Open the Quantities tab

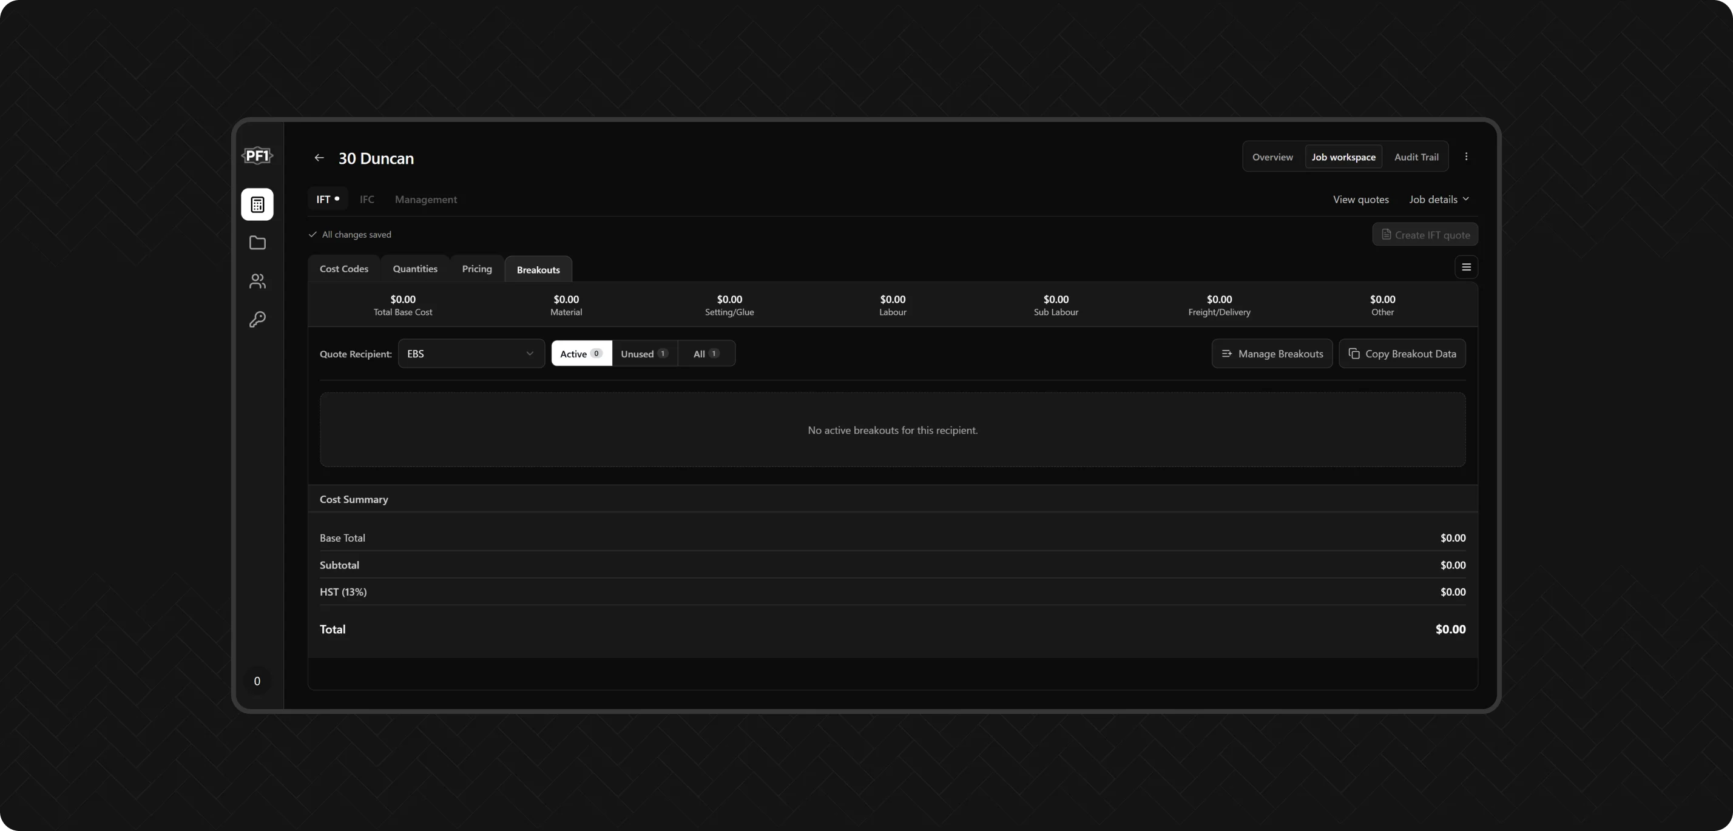(x=415, y=269)
